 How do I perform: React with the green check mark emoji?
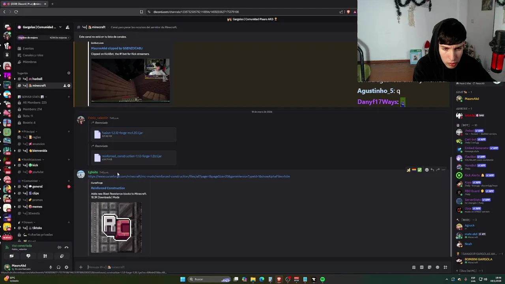[419, 170]
